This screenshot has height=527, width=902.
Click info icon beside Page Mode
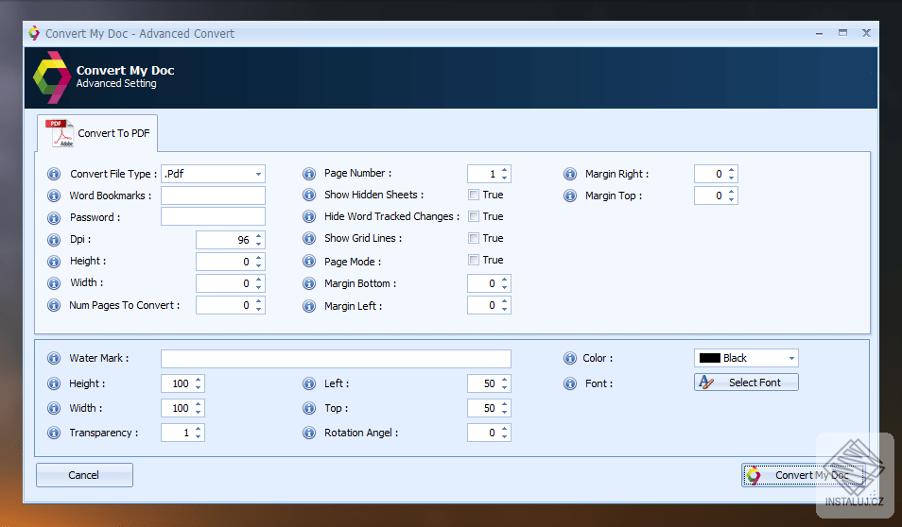point(309,262)
